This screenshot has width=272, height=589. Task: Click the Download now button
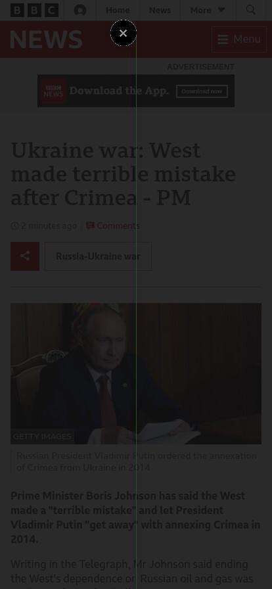pos(202,91)
